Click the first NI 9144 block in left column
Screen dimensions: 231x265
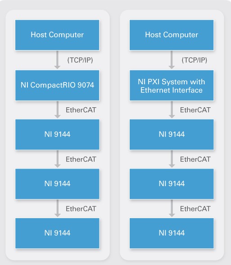tap(57, 134)
